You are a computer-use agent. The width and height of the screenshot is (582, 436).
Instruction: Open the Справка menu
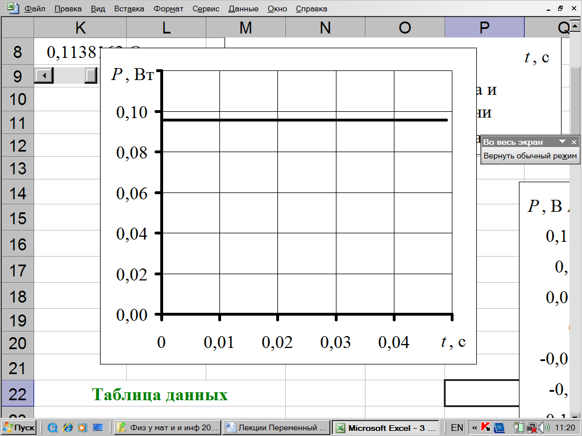click(311, 9)
